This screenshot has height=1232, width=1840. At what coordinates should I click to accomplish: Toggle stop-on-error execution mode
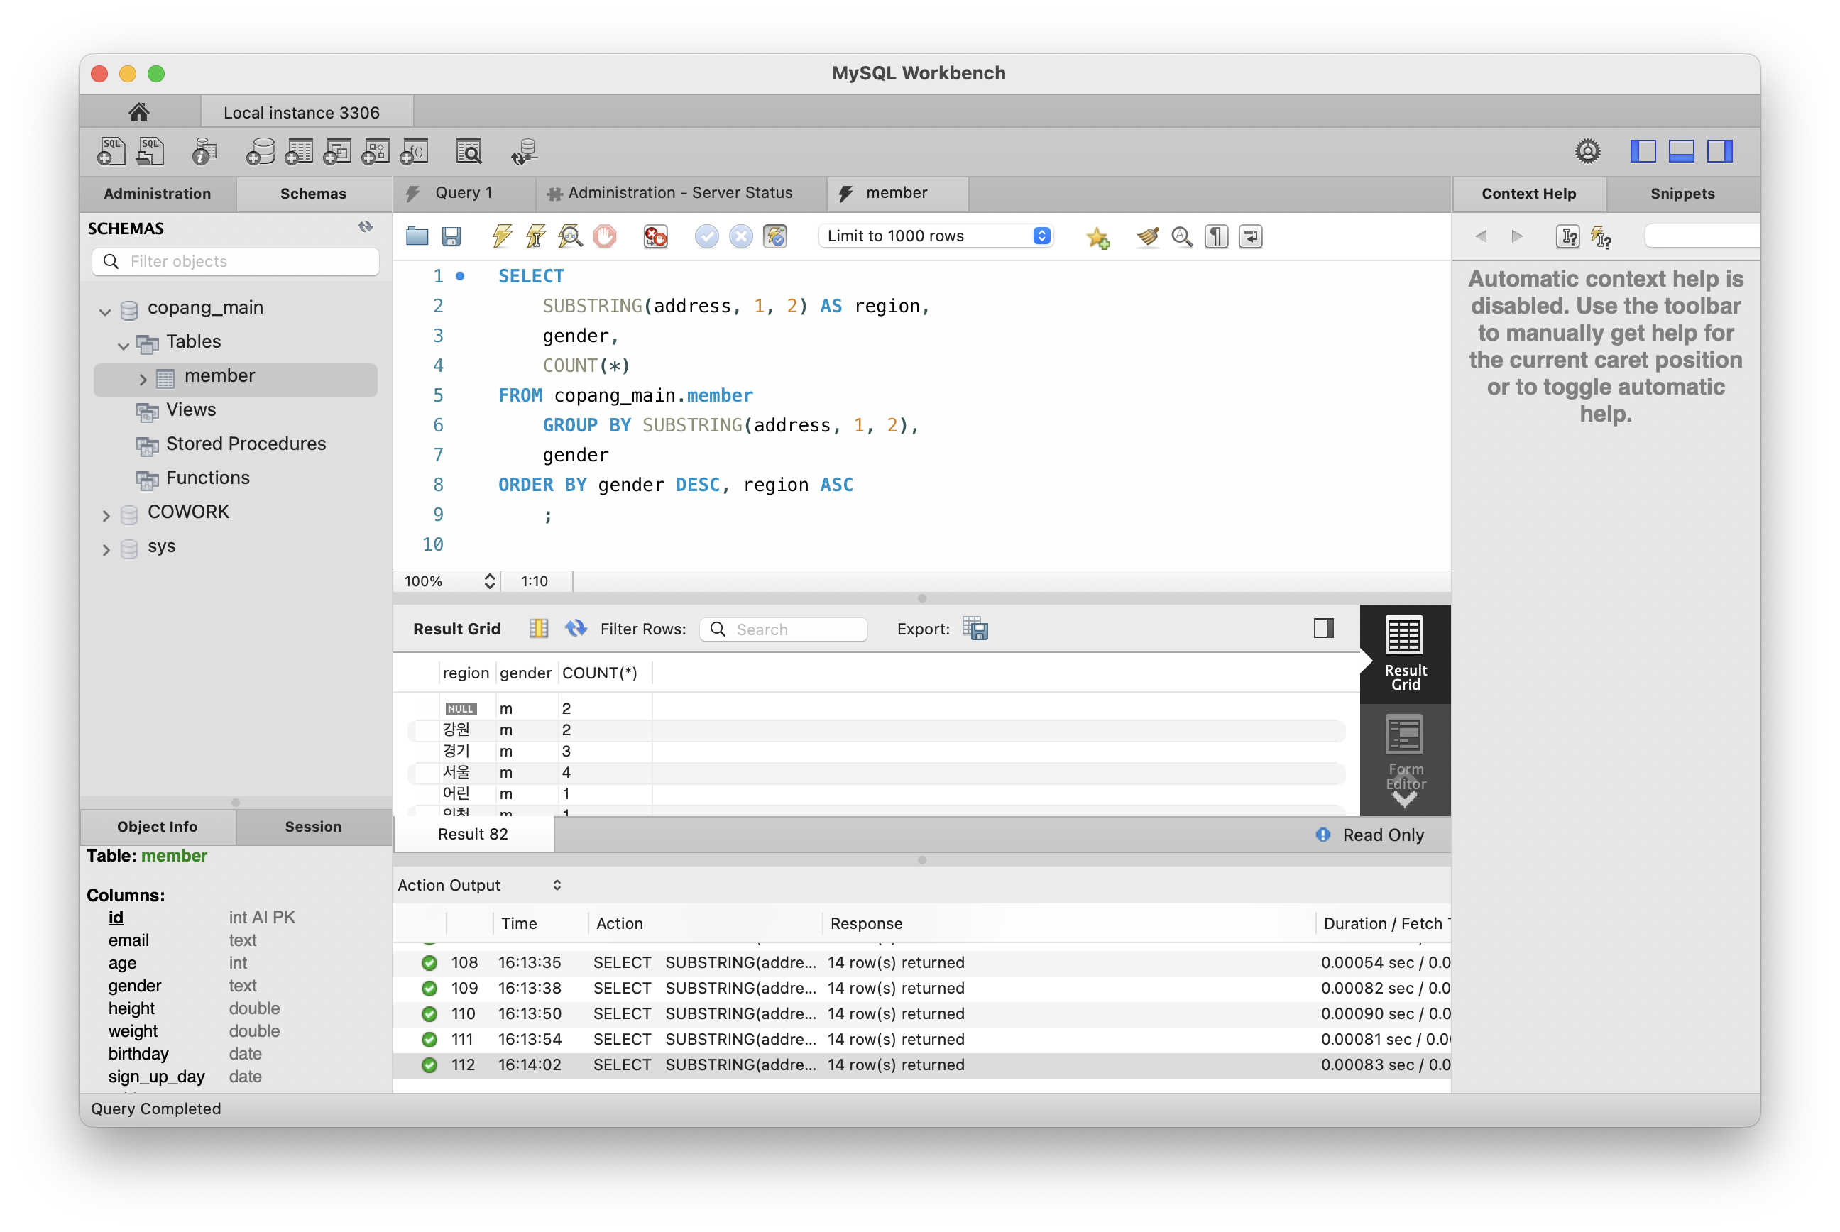655,236
